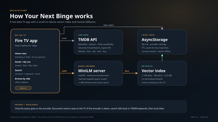Click 'My List · provider settings' line

[154, 44]
